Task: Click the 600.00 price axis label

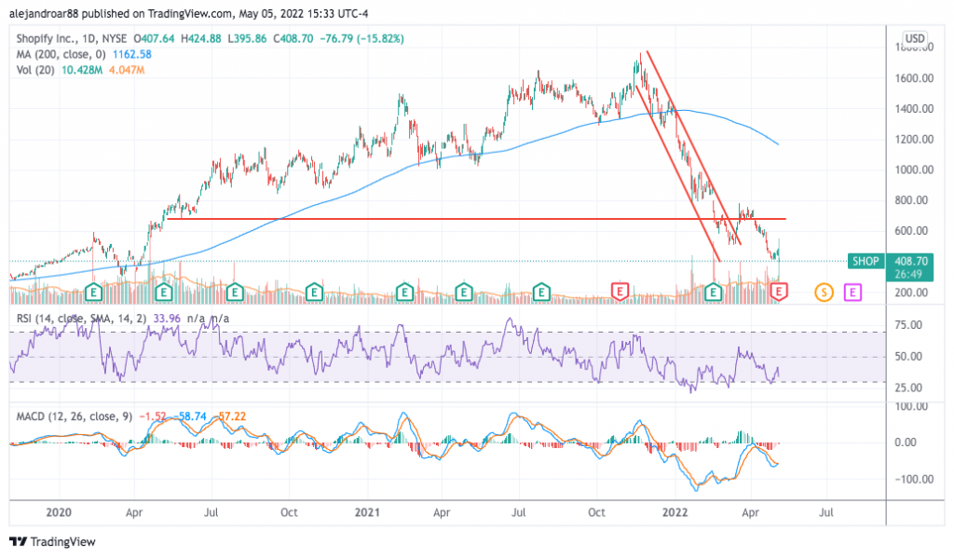Action: [911, 231]
